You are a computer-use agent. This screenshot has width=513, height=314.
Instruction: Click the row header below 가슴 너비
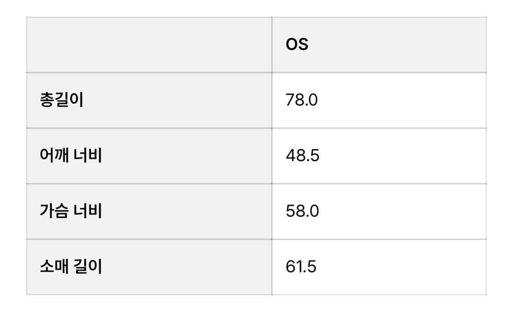point(71,267)
